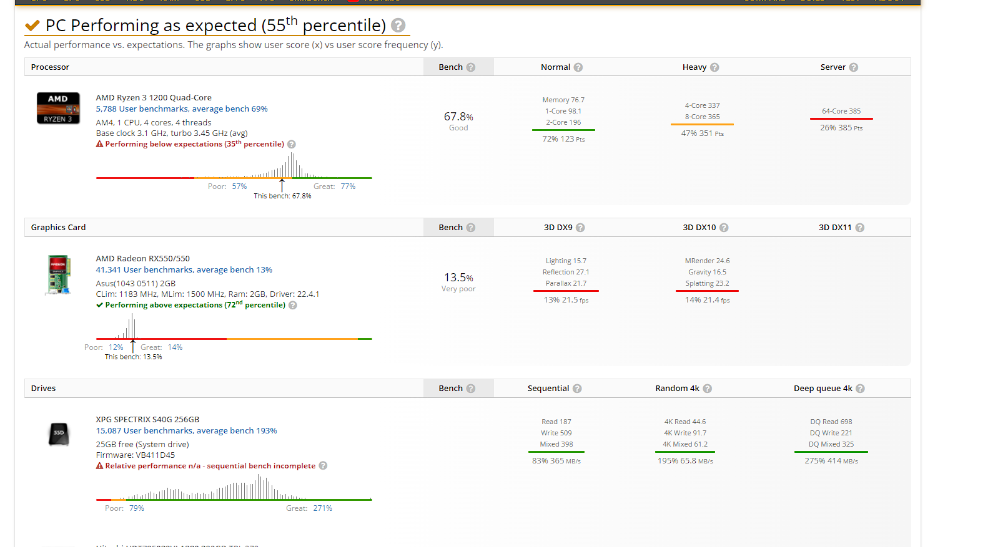The height and width of the screenshot is (547, 1008).
Task: Click help icon after sequential bench incomplete warning
Action: click(323, 466)
